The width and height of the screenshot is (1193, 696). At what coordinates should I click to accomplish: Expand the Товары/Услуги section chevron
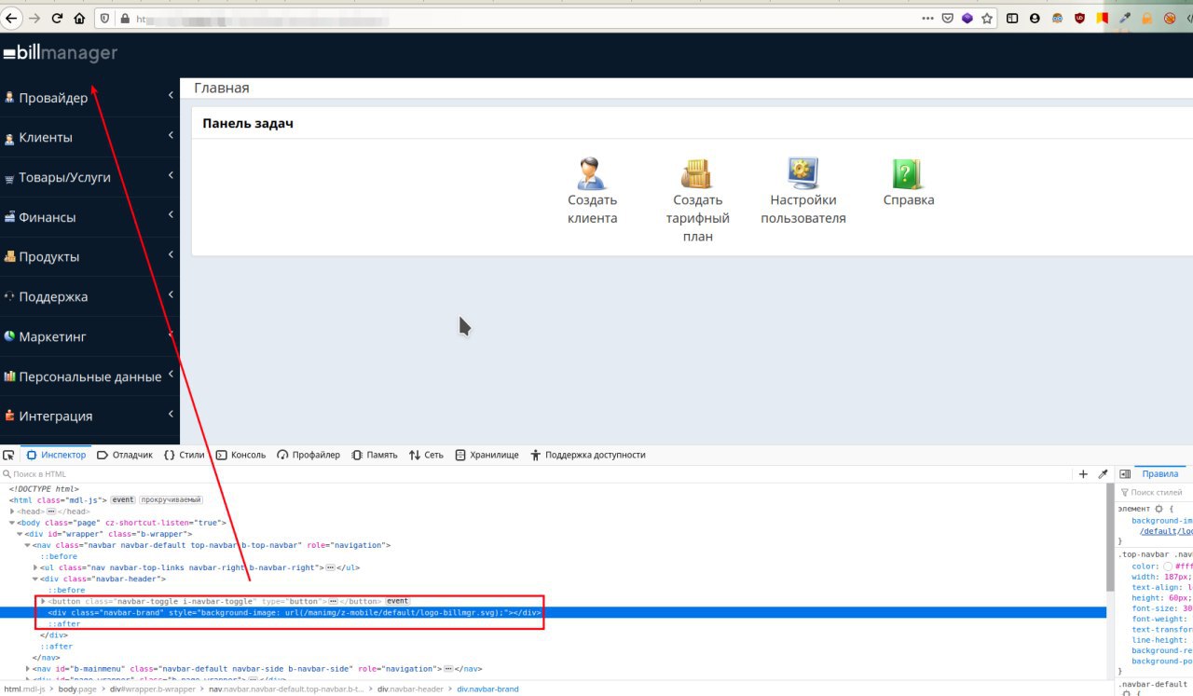coord(171,175)
